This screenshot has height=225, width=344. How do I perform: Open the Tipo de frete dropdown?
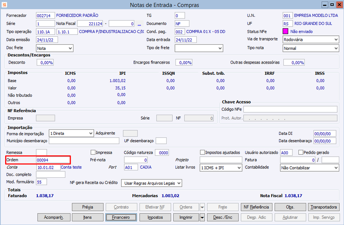tap(199, 48)
